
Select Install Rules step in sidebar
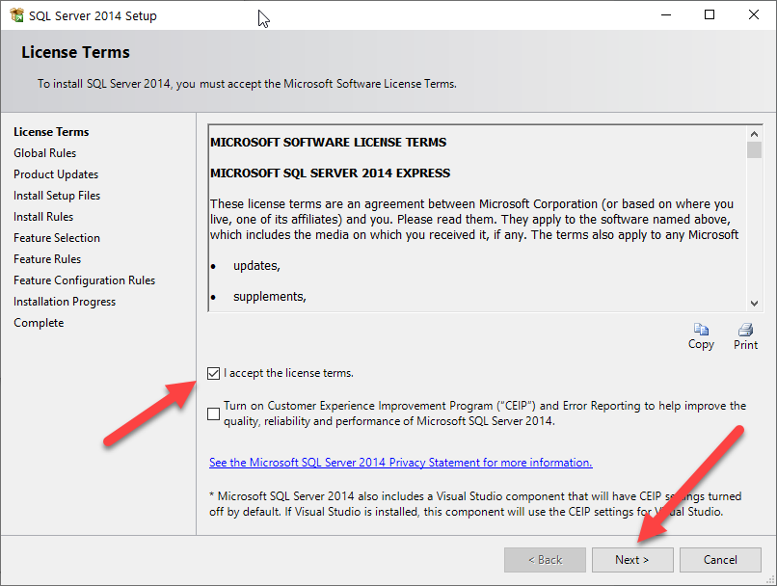(43, 217)
